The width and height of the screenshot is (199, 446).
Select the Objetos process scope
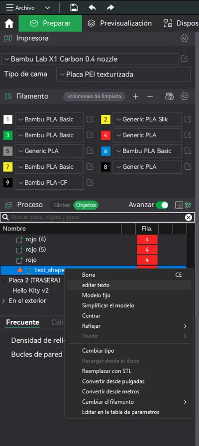pyautogui.click(x=86, y=205)
